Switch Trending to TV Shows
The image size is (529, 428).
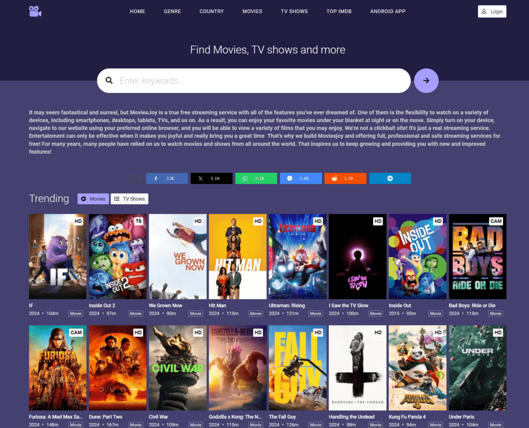pos(129,199)
